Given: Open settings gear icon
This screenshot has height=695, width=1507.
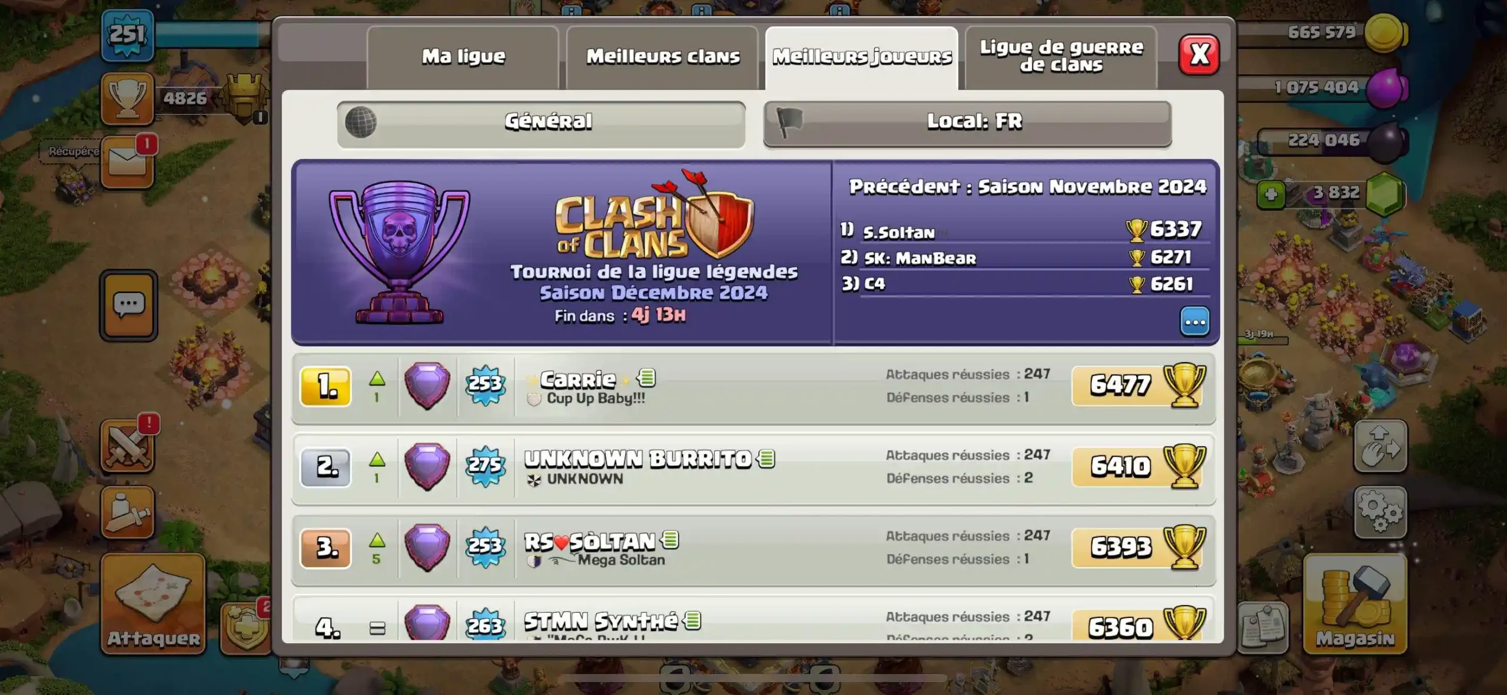Looking at the screenshot, I should (x=1380, y=512).
